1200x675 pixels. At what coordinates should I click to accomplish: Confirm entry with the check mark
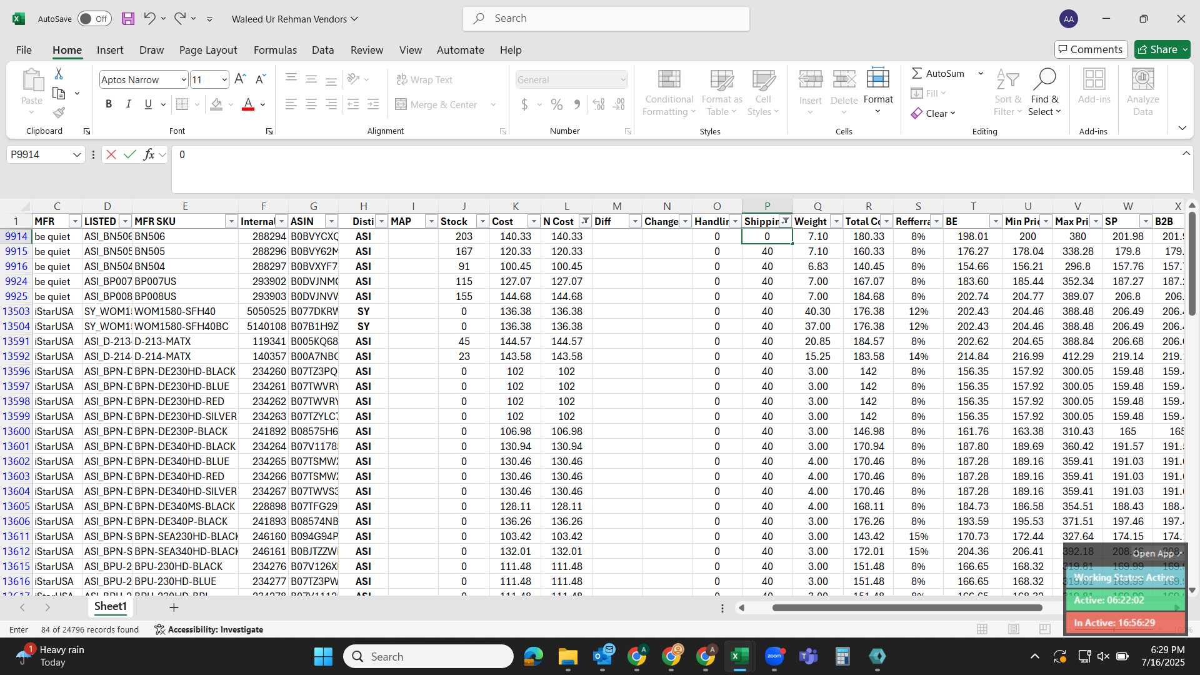(130, 154)
